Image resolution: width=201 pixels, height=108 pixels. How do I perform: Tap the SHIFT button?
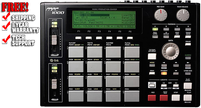152,85
